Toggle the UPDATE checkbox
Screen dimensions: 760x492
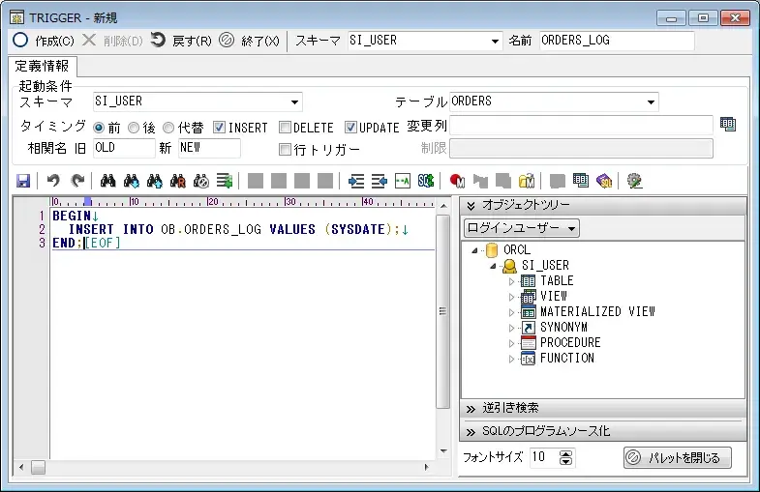350,128
